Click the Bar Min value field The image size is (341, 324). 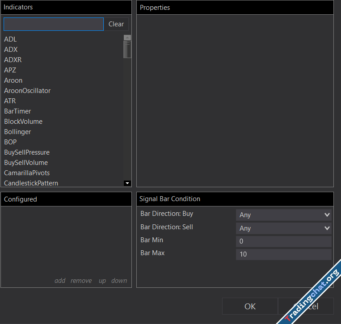(283, 241)
